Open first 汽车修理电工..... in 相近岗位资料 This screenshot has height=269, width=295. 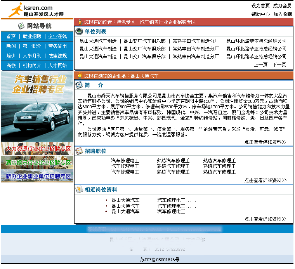point(177,200)
